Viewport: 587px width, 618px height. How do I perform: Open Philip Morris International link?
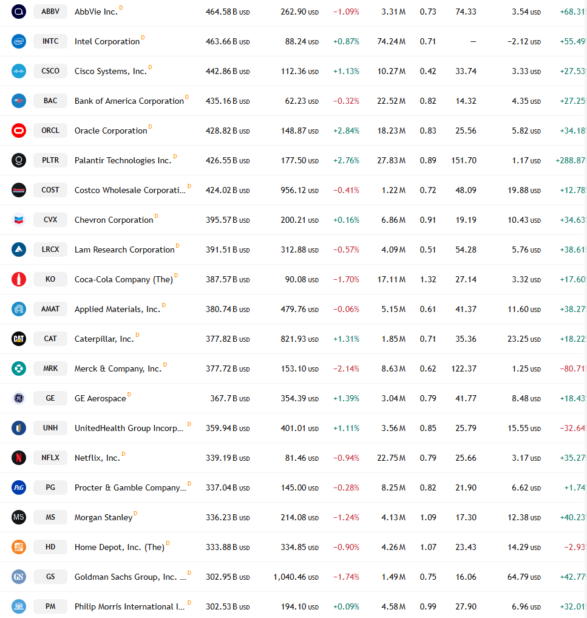pyautogui.click(x=129, y=606)
